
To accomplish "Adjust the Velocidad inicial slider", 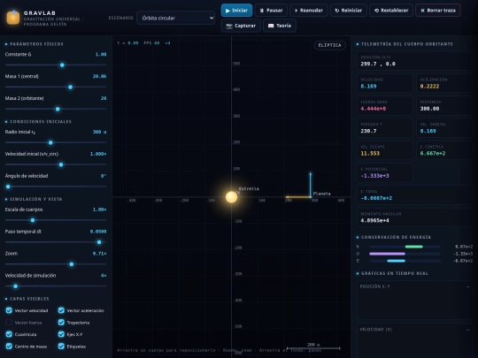I will (x=56, y=164).
